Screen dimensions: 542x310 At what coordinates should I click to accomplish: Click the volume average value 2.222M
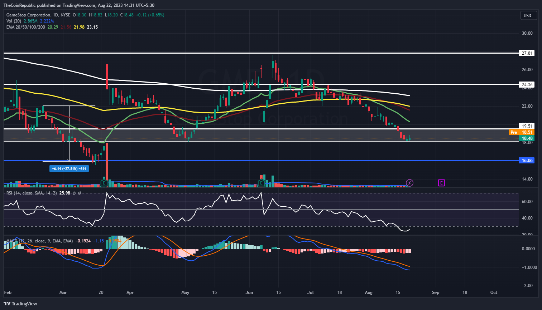coord(47,21)
